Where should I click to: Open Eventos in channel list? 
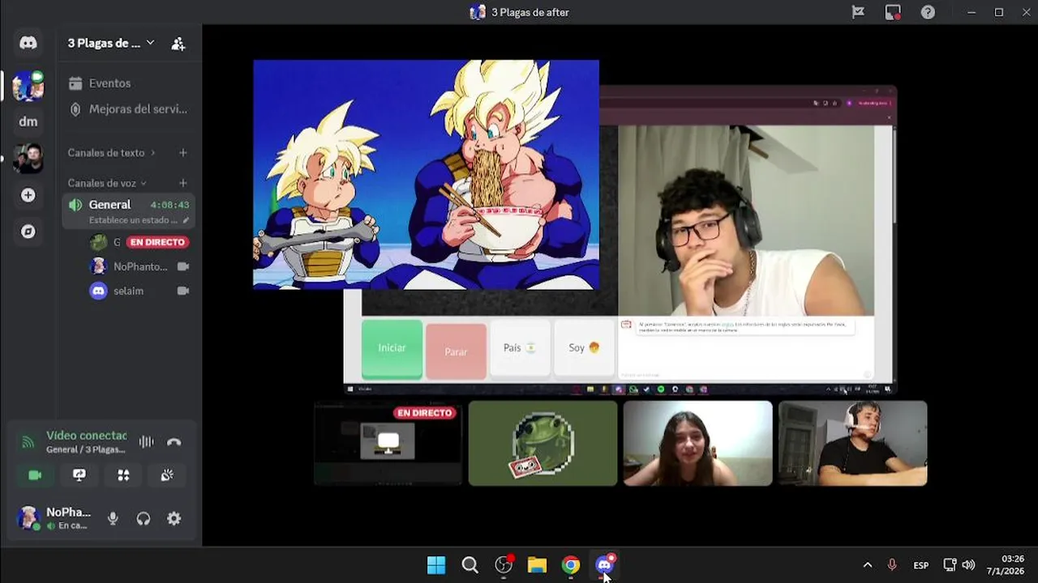(x=128, y=83)
